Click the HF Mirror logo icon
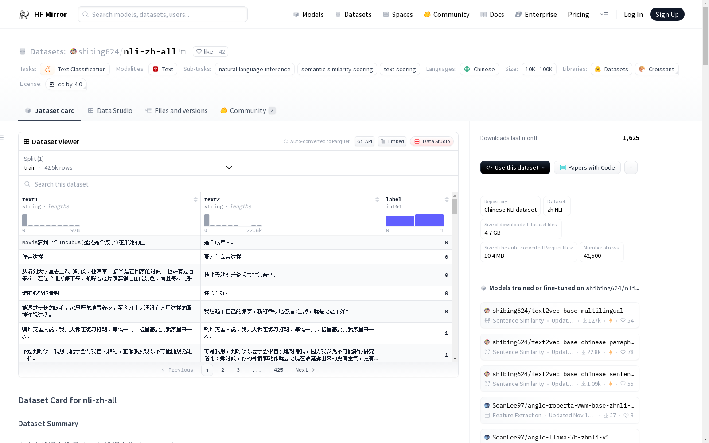Viewport: 709px width, 443px height. tap(24, 14)
